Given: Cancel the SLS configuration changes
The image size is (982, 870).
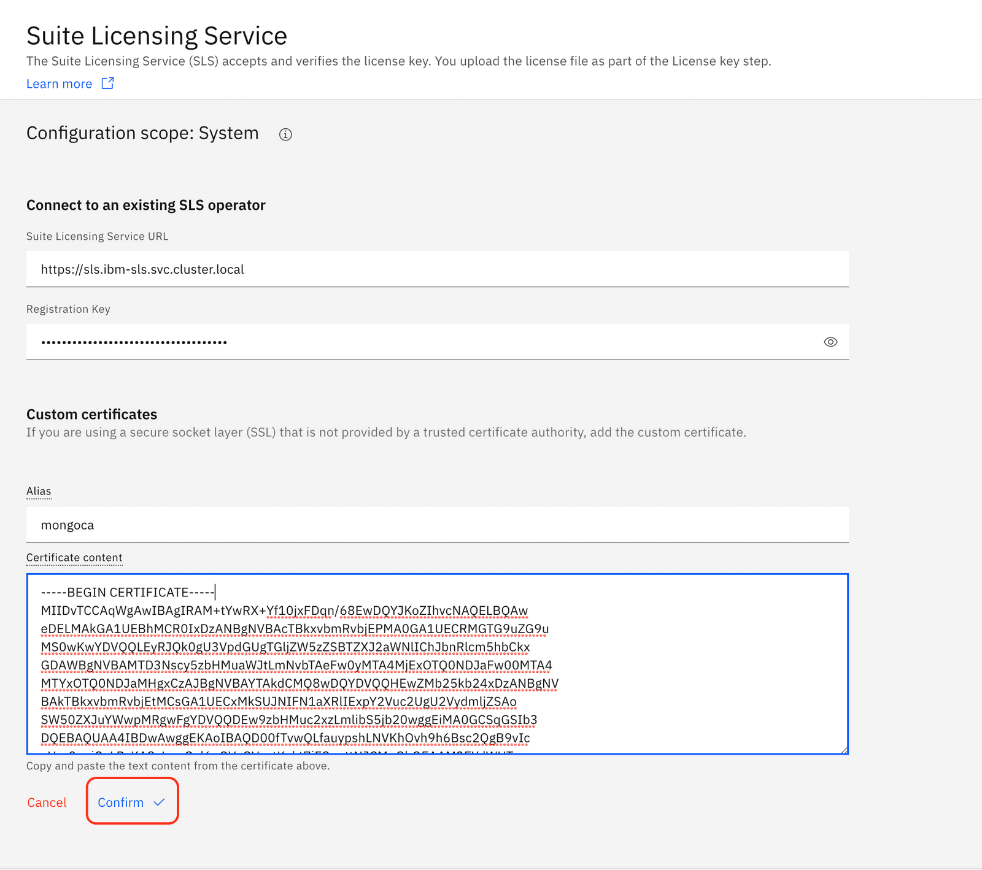Looking at the screenshot, I should point(47,802).
